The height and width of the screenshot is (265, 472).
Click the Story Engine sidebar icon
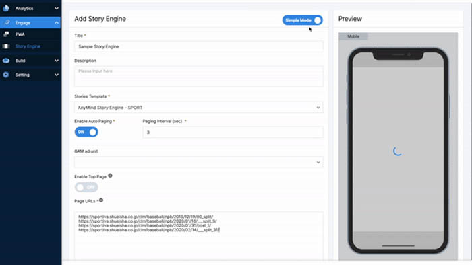[6, 46]
